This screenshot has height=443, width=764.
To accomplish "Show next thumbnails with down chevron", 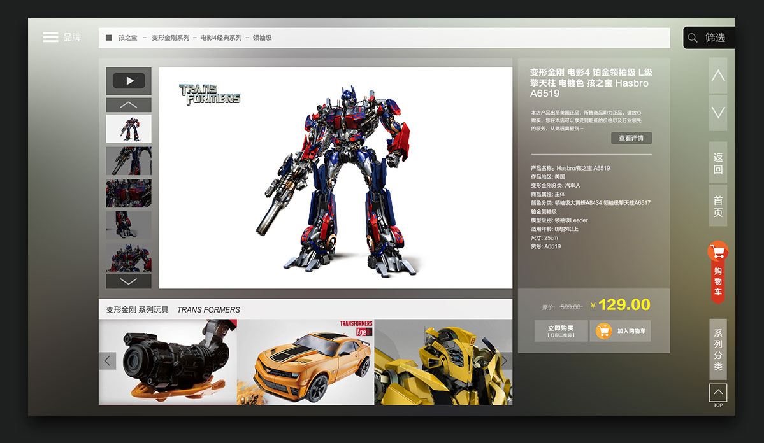I will point(129,281).
